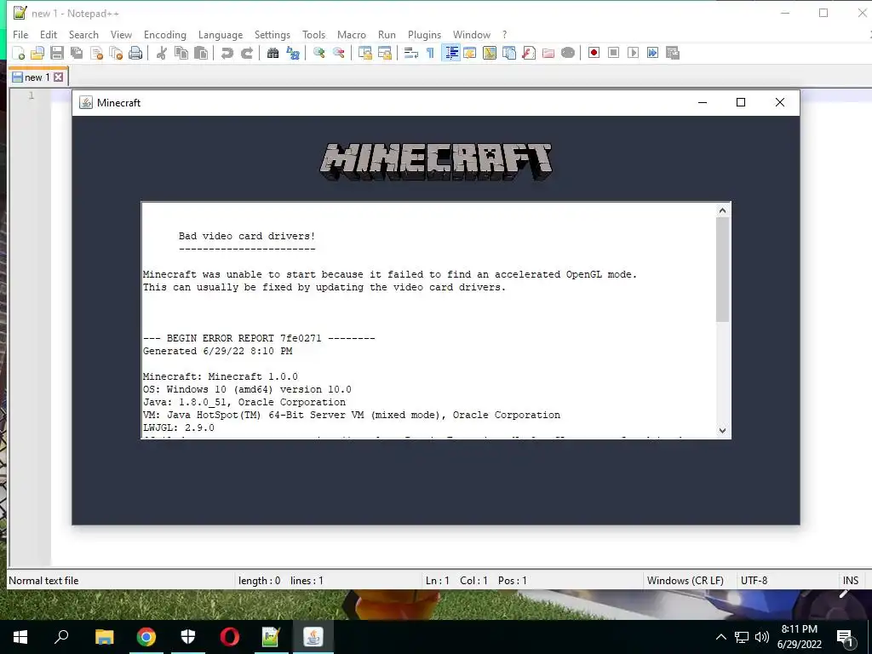Click the 'INS' insert mode indicator
The image size is (872, 654).
851,581
